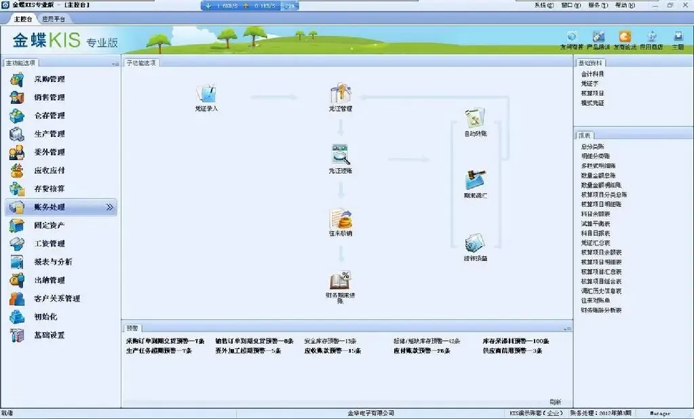
Task: Open 生产管理 production module icon
Action: (17, 134)
